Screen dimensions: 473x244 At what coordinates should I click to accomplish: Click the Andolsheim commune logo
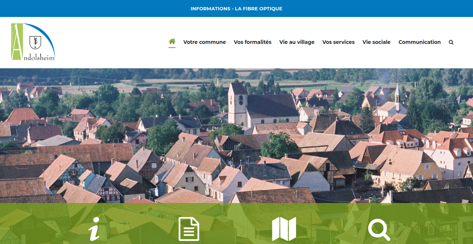coord(33,42)
